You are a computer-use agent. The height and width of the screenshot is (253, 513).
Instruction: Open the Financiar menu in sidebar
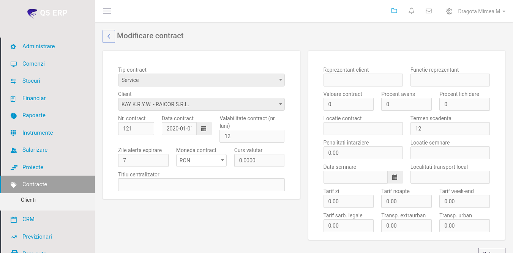tap(34, 98)
